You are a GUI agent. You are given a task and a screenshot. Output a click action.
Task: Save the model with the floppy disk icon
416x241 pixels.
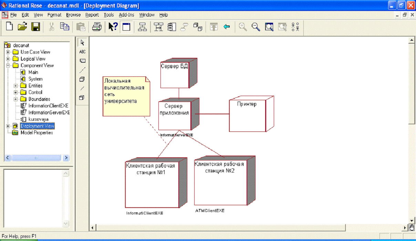click(36, 27)
